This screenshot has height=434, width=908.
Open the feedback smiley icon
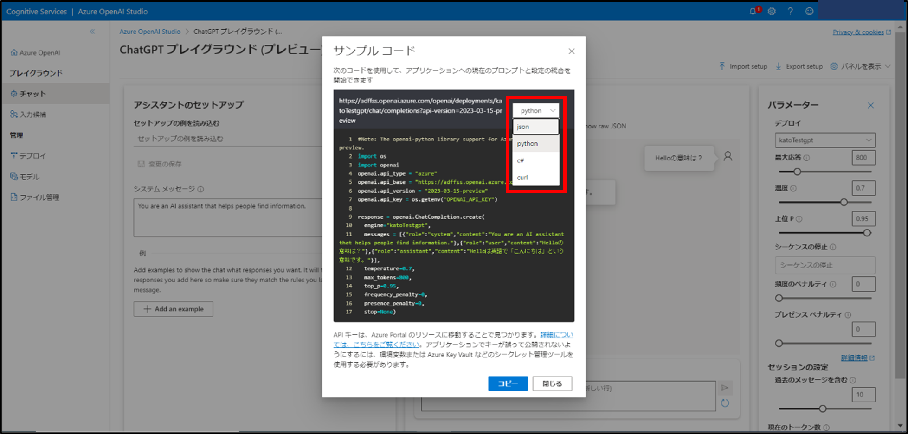coord(809,11)
